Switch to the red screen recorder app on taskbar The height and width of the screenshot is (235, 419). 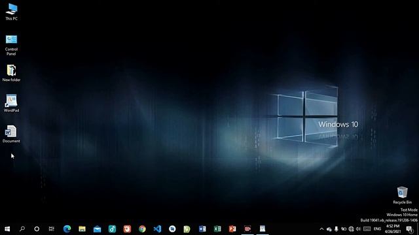point(247,228)
